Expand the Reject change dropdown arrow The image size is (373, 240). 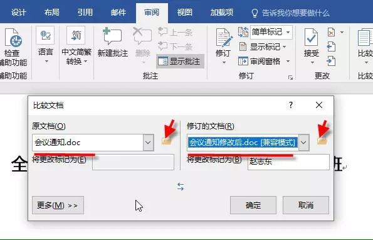(x=342, y=32)
